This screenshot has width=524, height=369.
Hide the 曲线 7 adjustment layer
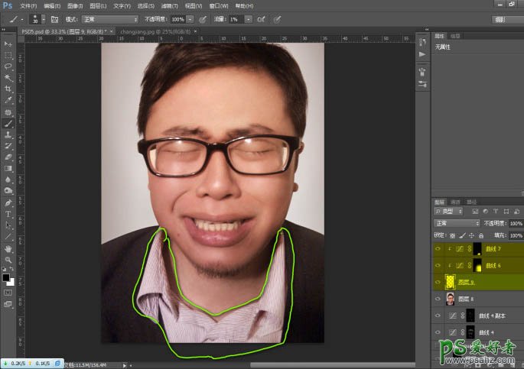pos(438,249)
